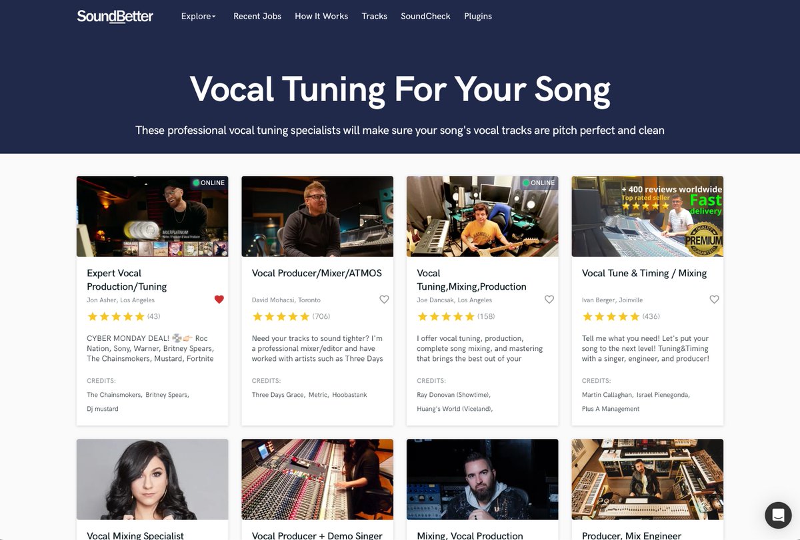Click 'Martin Callaghan, Israel Pienegonda' credits
This screenshot has width=800, height=540.
coord(636,395)
